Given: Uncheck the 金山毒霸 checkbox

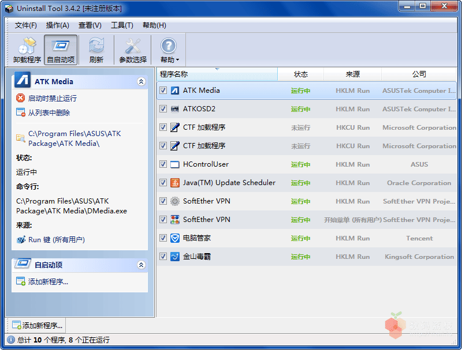Looking at the screenshot, I should (163, 257).
